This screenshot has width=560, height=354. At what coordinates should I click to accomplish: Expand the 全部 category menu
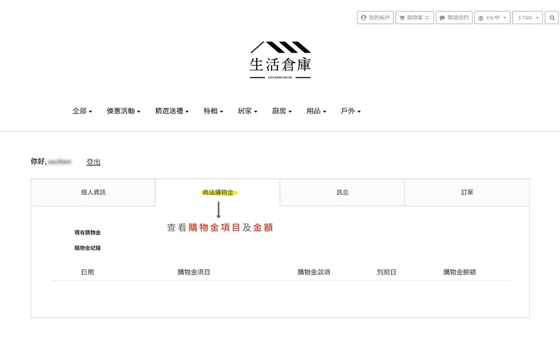click(x=82, y=111)
